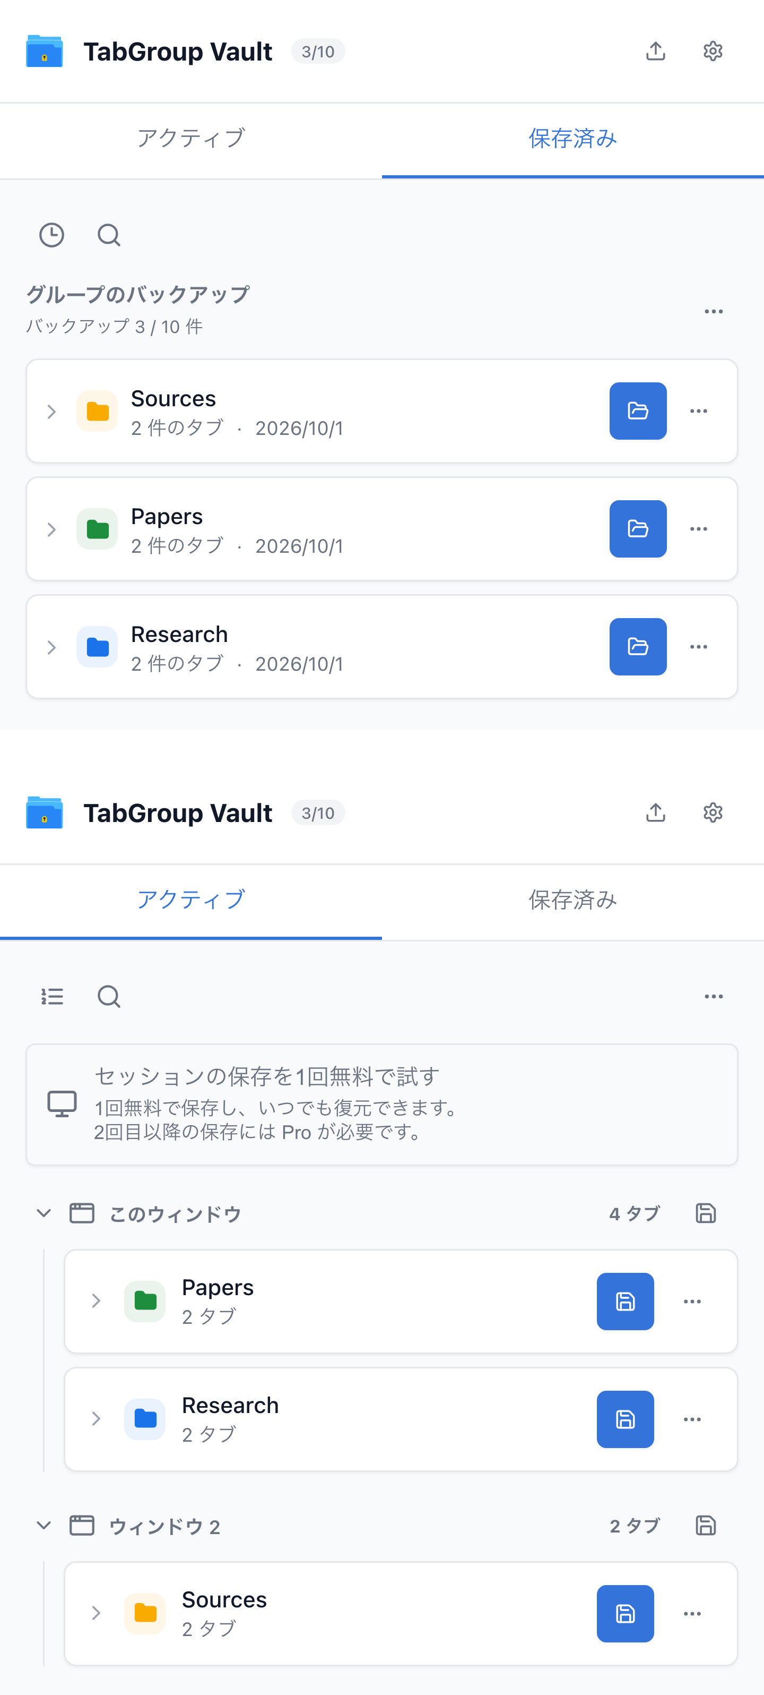Open more options for active Research group

click(x=692, y=1419)
